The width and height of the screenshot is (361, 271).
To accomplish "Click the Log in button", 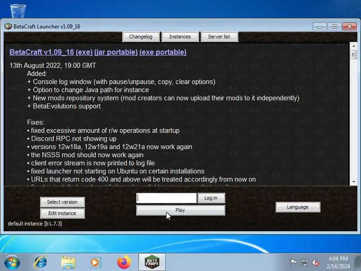I will (x=211, y=198).
